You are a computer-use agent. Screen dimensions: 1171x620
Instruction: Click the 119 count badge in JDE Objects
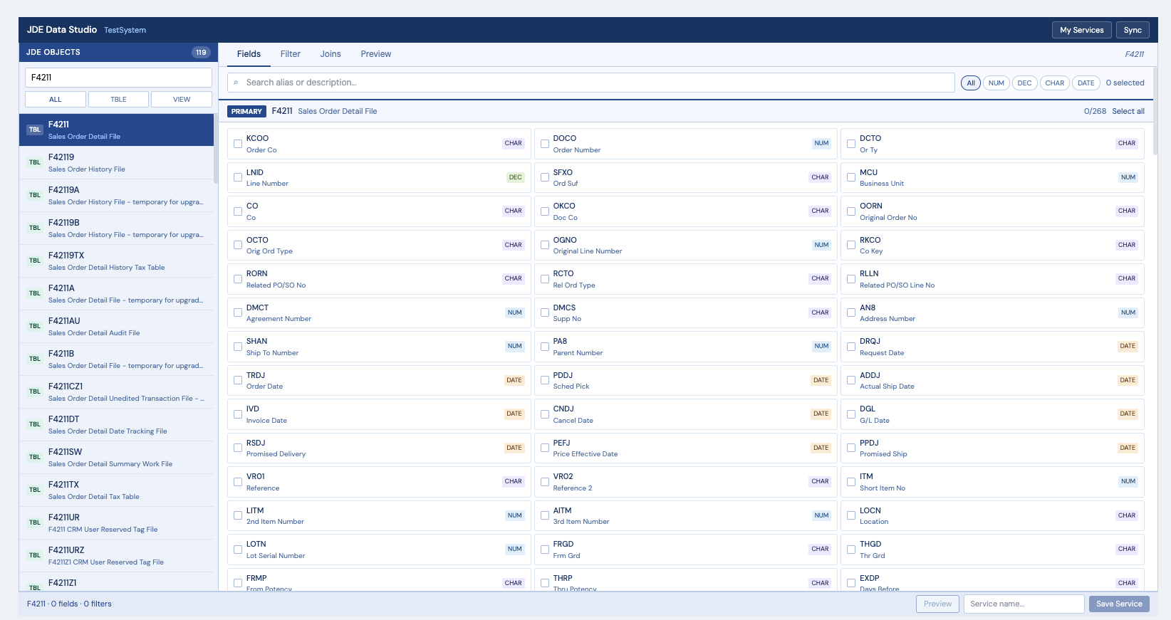coord(201,52)
